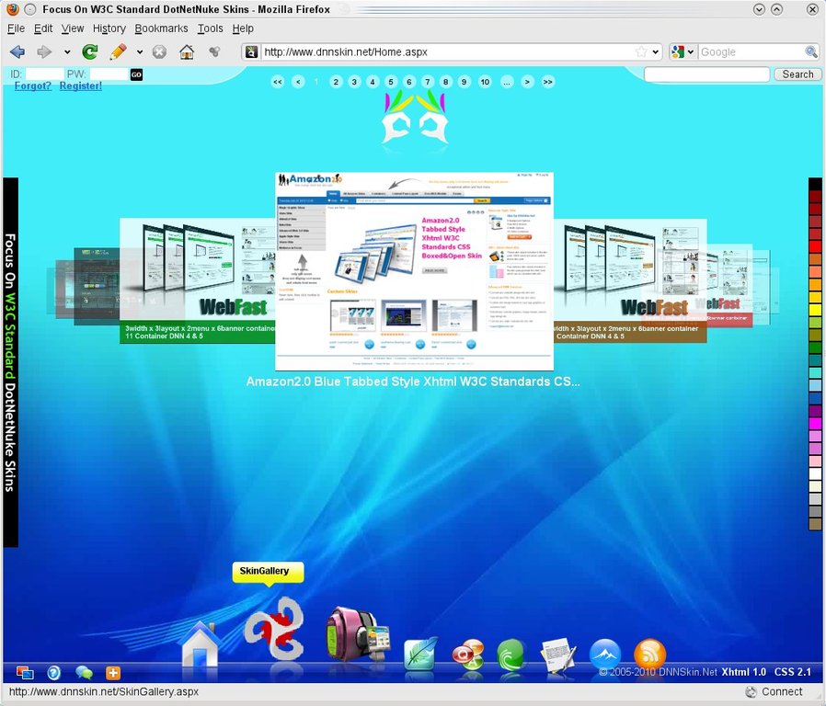This screenshot has width=826, height=706.
Task: Expand the search engine selector dropdown
Action: point(691,52)
